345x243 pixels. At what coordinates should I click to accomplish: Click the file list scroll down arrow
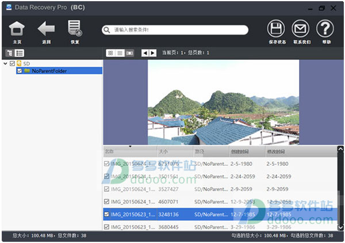click(340, 227)
